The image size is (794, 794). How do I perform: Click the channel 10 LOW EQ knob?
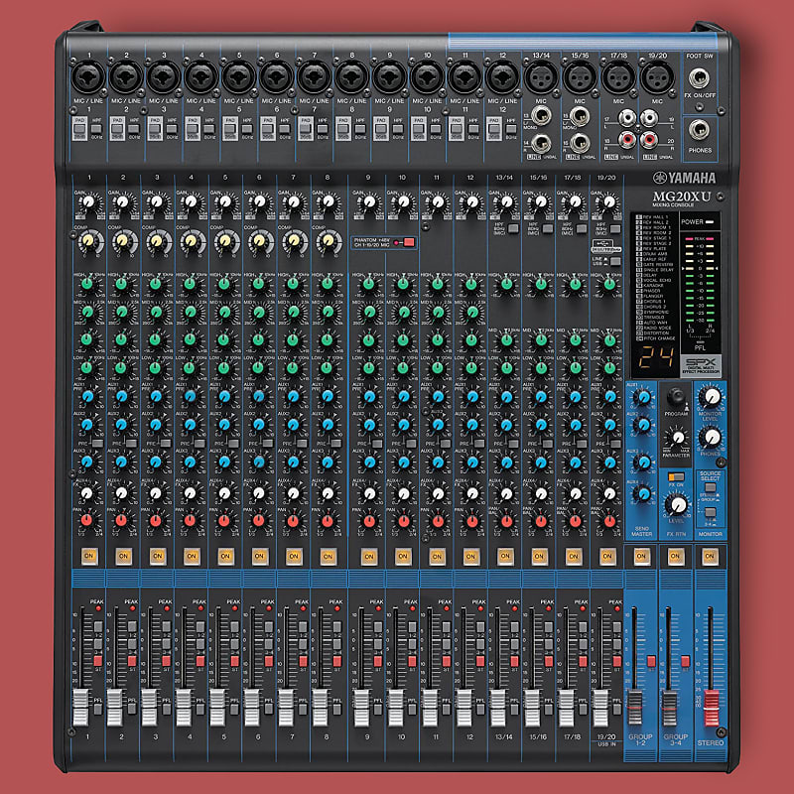[x=403, y=368]
